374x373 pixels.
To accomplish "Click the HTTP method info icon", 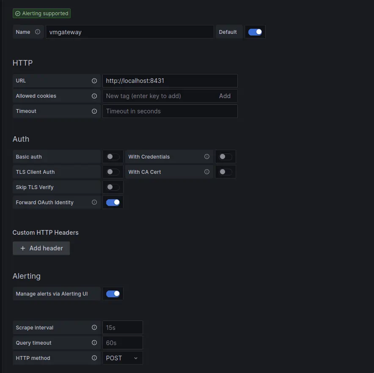I will pyautogui.click(x=94, y=358).
